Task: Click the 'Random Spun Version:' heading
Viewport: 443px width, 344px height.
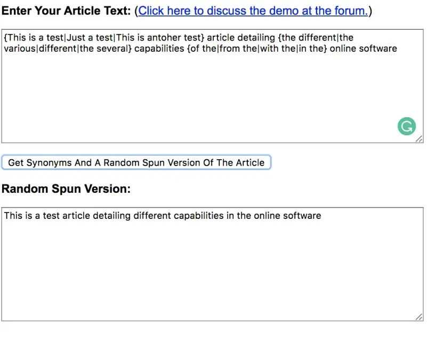Action: click(66, 189)
